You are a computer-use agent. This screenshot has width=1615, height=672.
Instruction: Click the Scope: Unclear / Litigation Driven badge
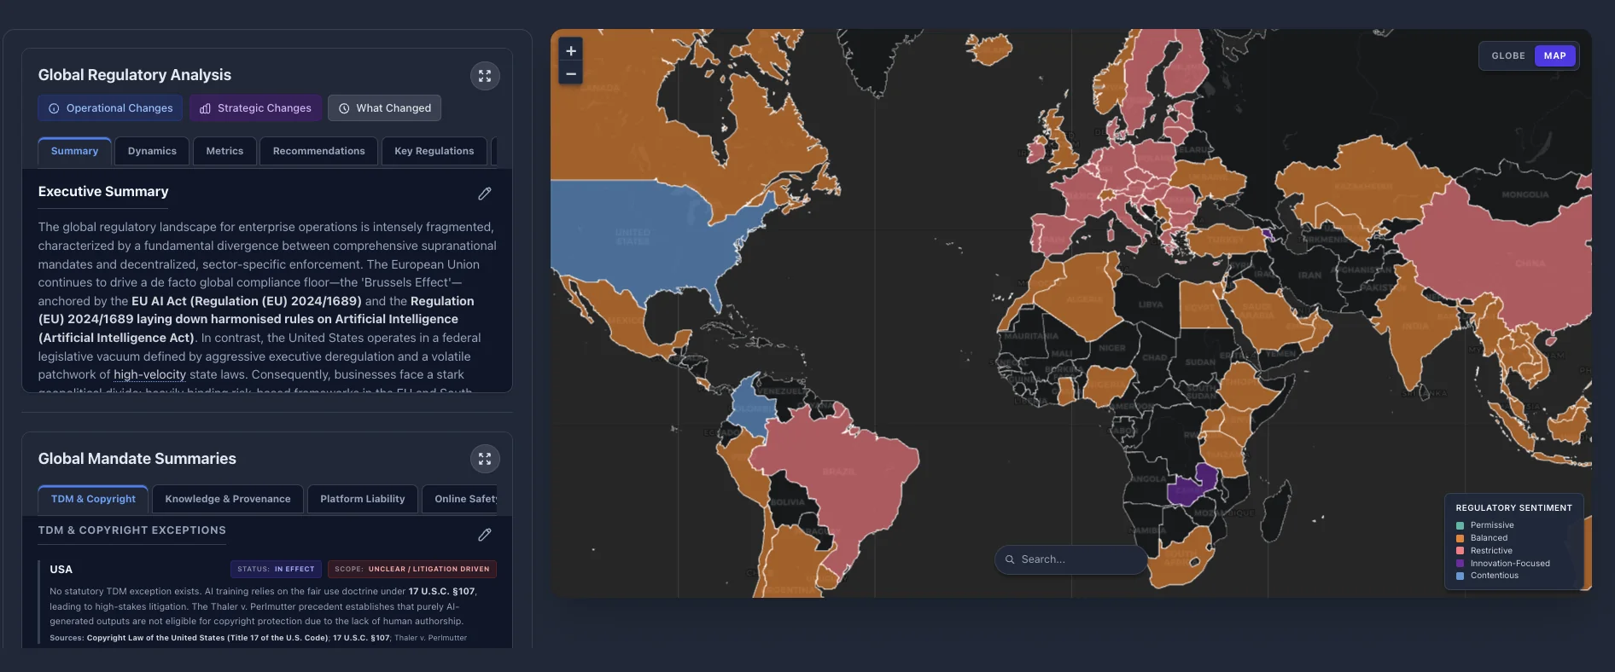coord(412,569)
